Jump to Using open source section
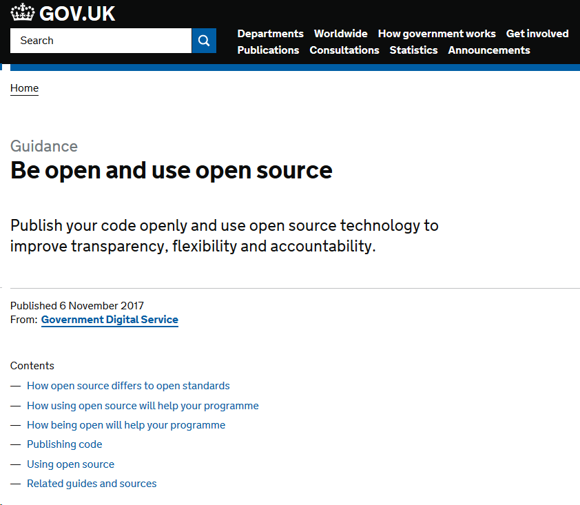 pyautogui.click(x=71, y=464)
